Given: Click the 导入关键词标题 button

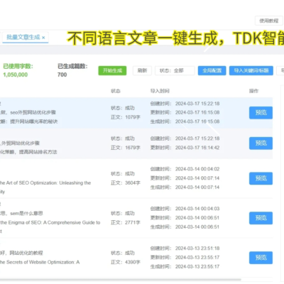Looking at the screenshot, I should pos(251,70).
